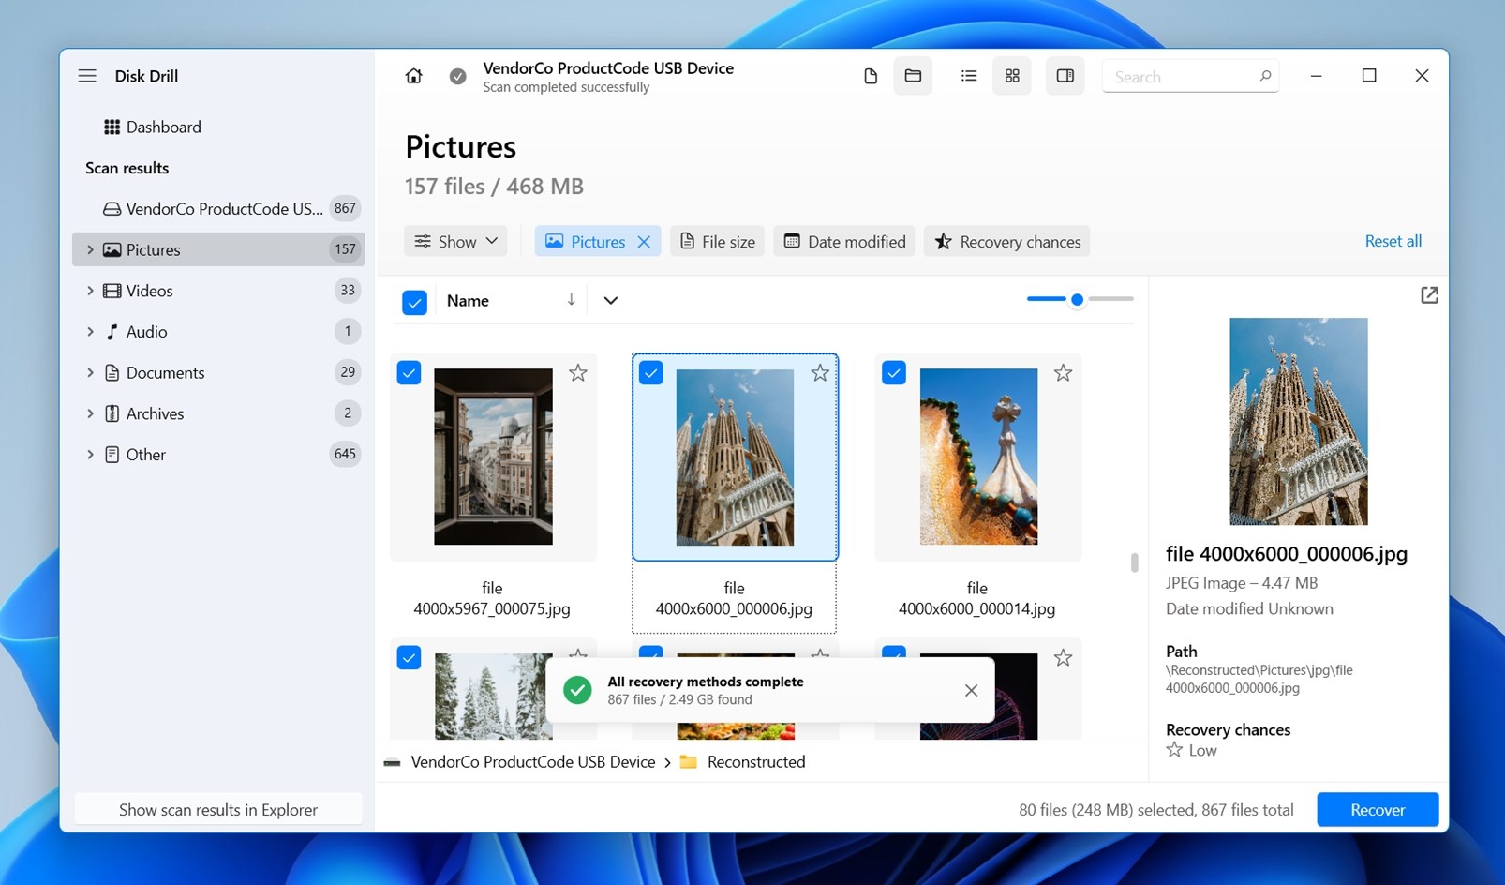Uncheck file 4000x5967_000075.jpg checkbox
The width and height of the screenshot is (1505, 885).
point(409,373)
